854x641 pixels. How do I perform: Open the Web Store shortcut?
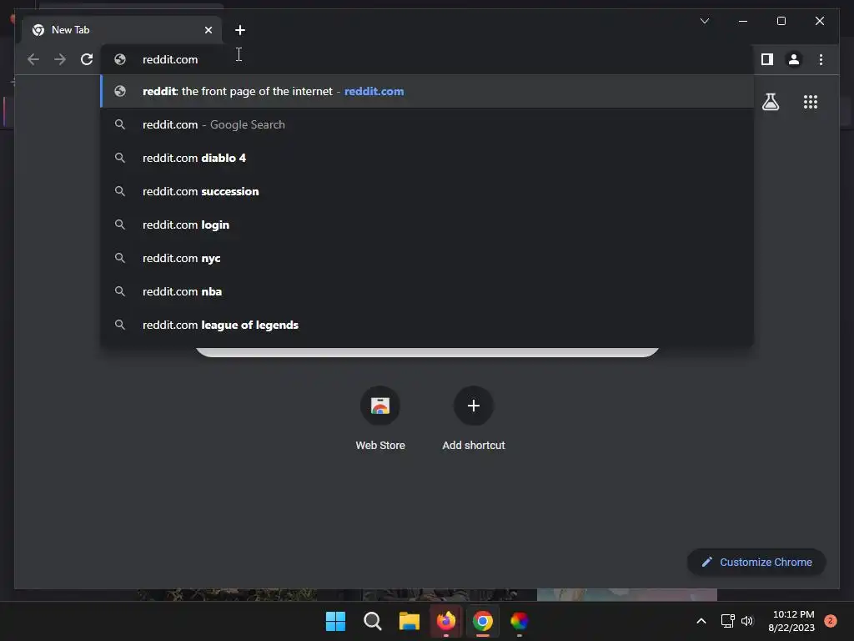coord(380,418)
